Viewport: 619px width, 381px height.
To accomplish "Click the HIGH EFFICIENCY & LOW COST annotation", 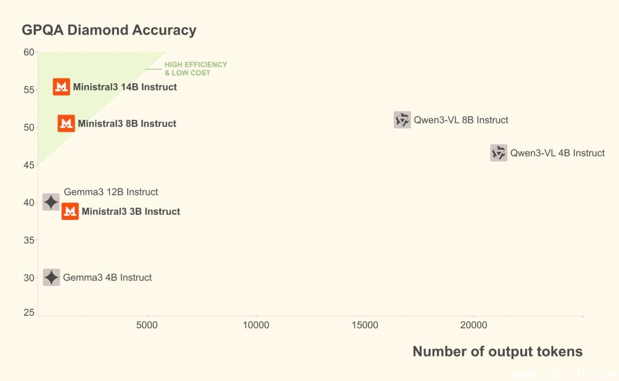I will 196,69.
